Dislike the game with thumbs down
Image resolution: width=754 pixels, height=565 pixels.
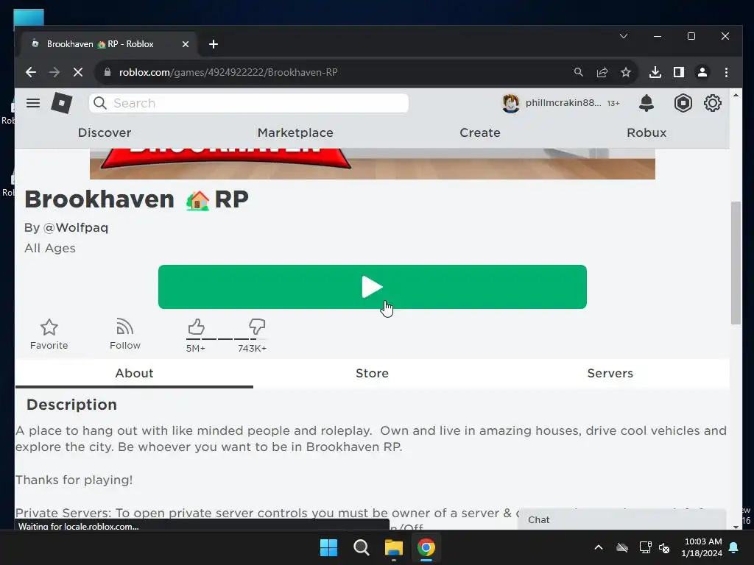coord(257,327)
